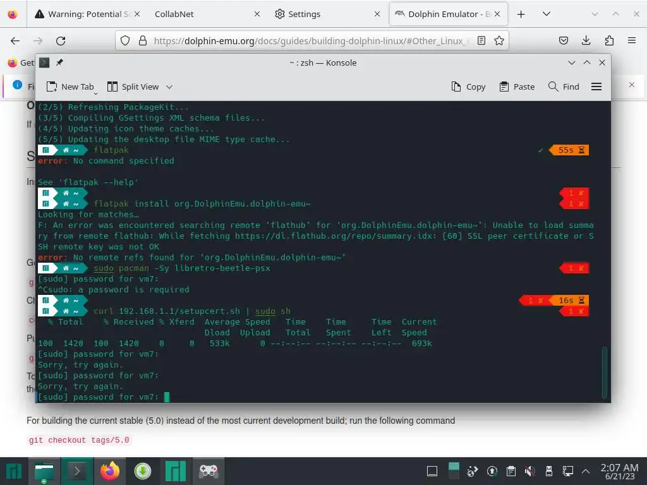
Task: Click the Konsole window pin icon
Action: point(60,63)
